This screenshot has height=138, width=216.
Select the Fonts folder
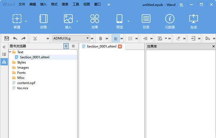coord(21,73)
